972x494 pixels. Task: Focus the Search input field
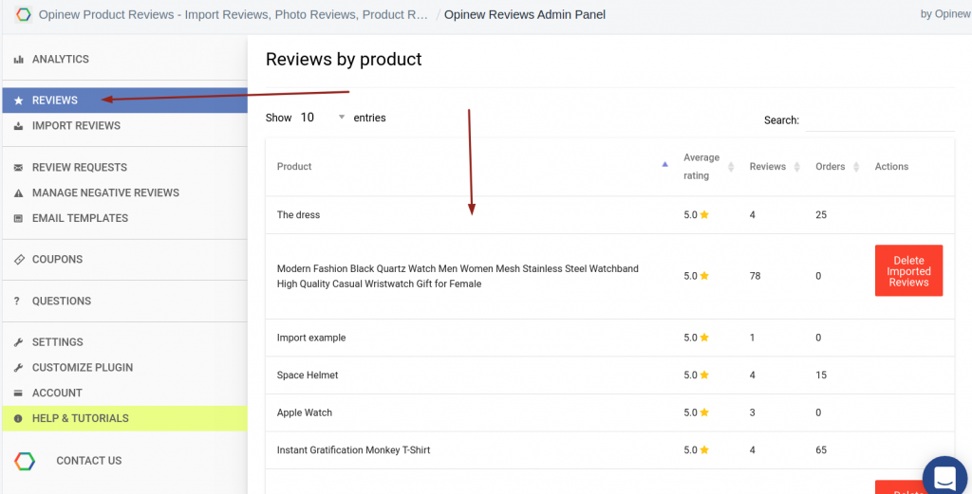click(880, 120)
